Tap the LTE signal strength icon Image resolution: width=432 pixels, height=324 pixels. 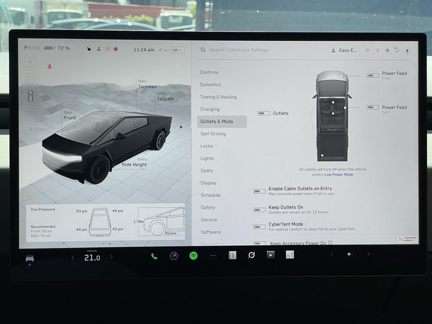pos(397,50)
